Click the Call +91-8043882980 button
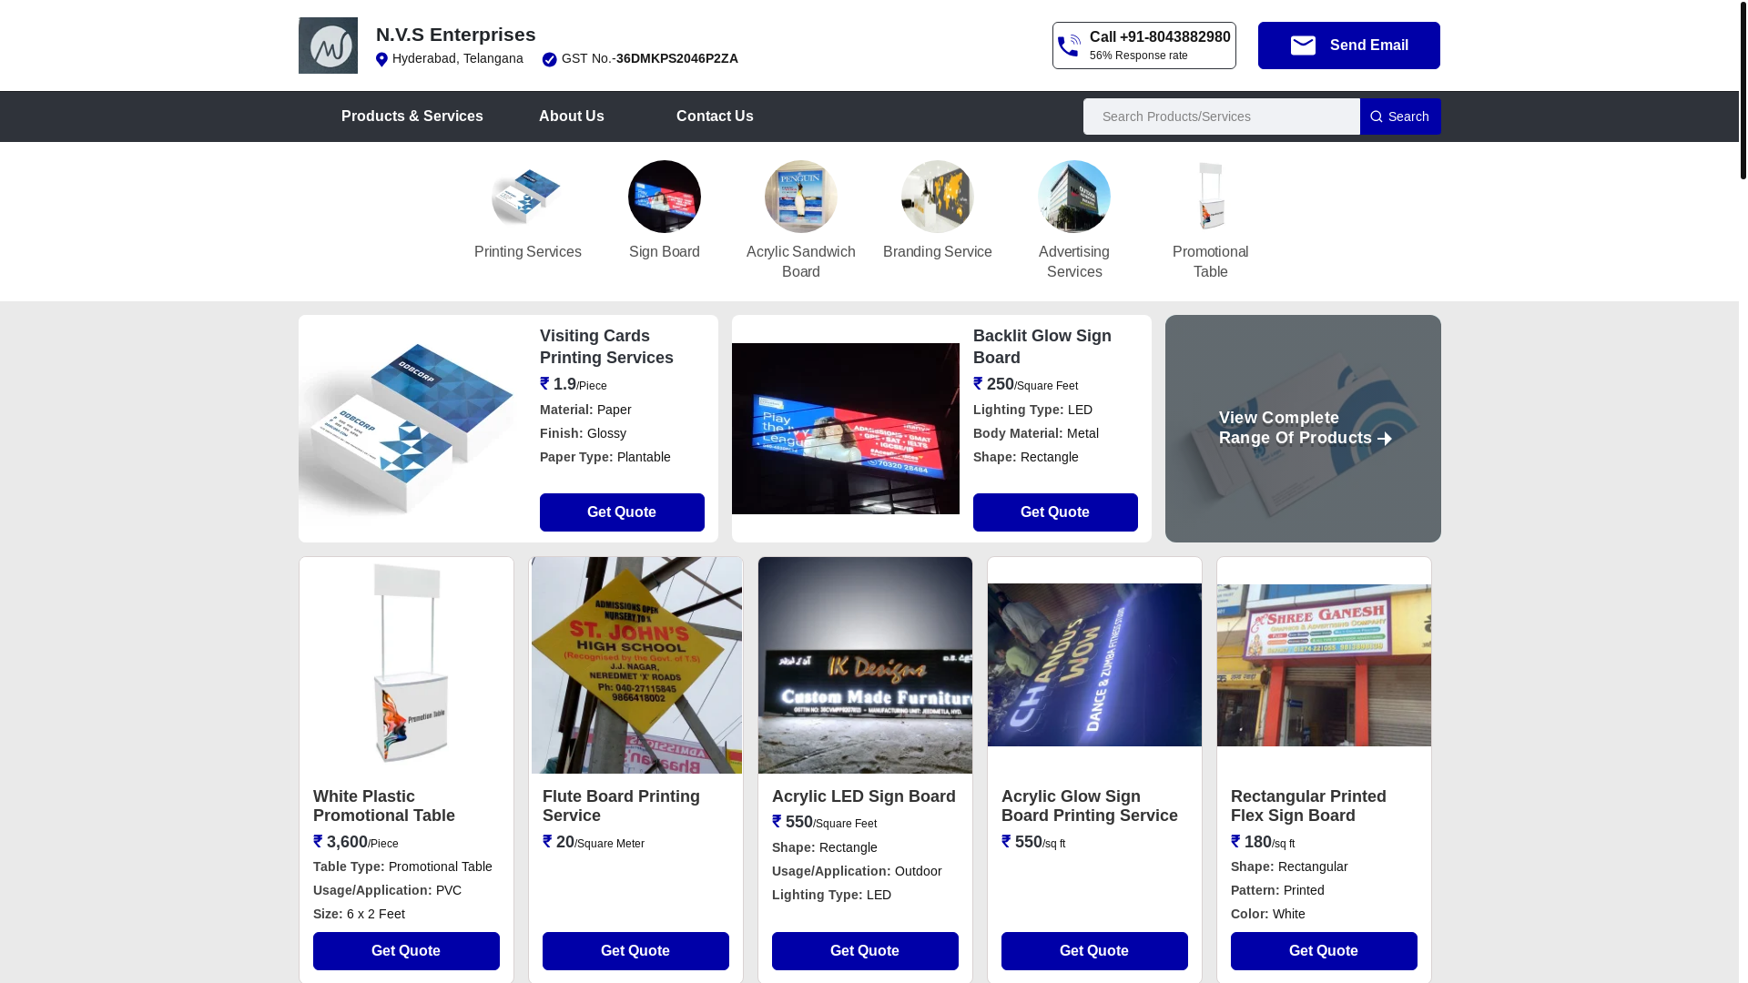Viewport: 1748px width, 983px height. coord(1144,46)
